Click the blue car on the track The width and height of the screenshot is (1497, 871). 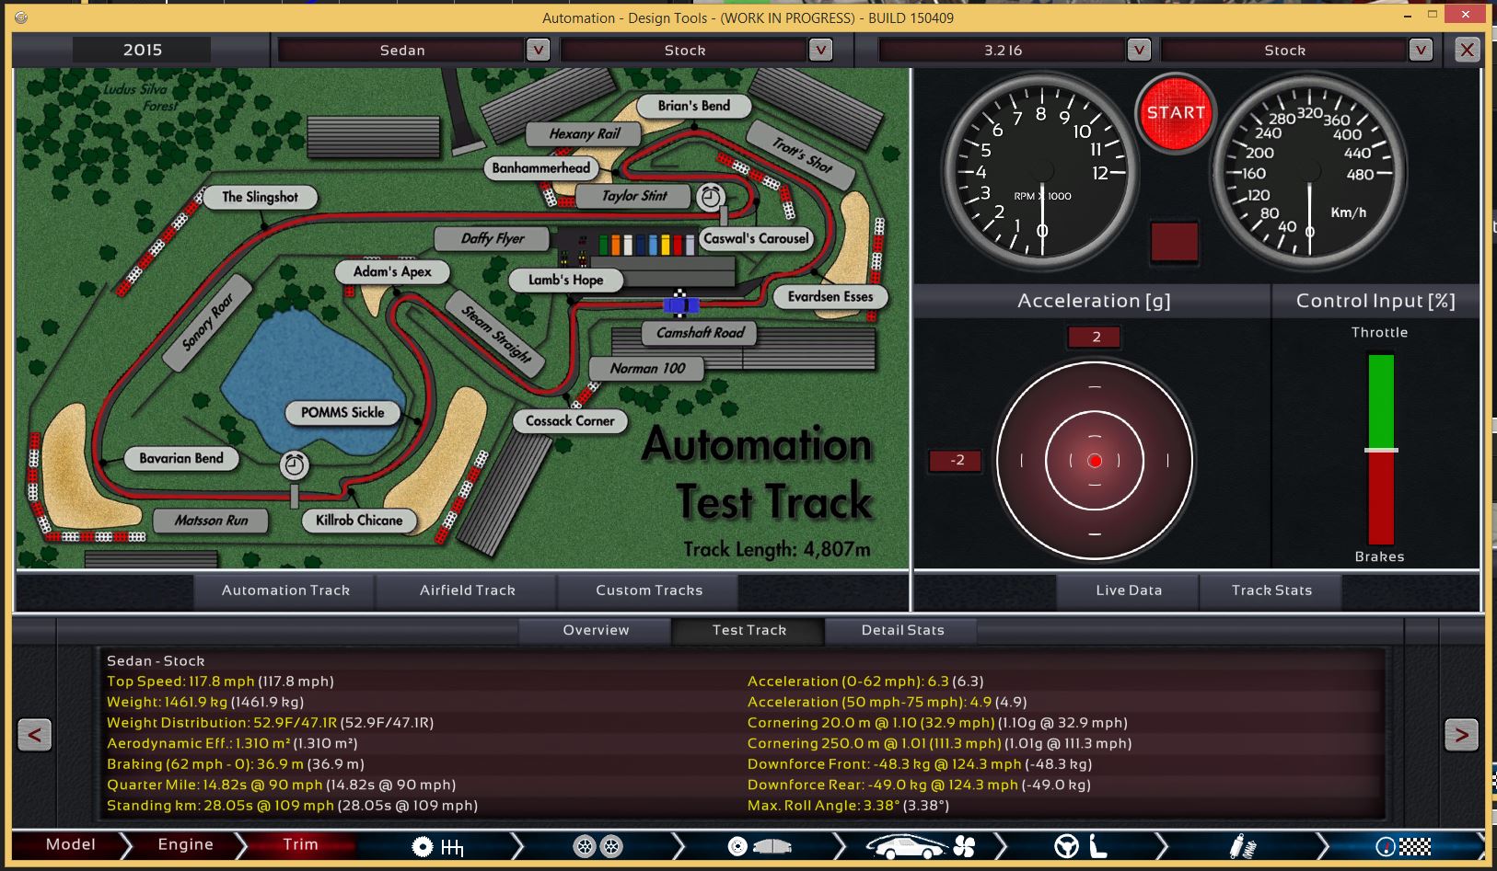pos(680,304)
